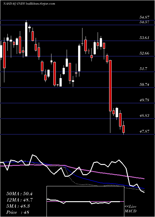Select the 54.87 price level label

[144, 18]
